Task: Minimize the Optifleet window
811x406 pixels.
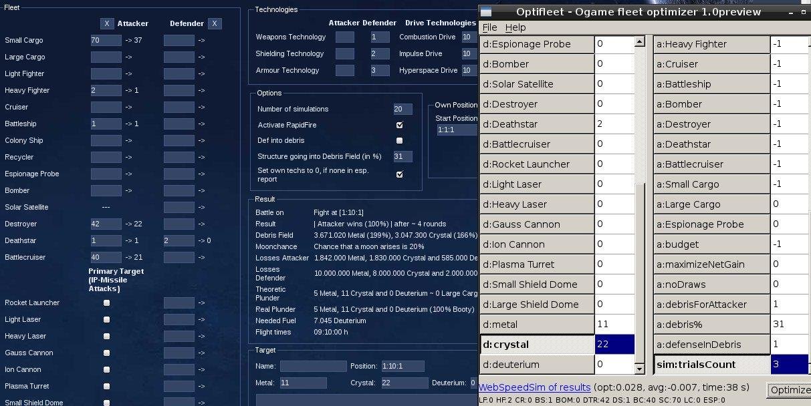Action: click(790, 11)
